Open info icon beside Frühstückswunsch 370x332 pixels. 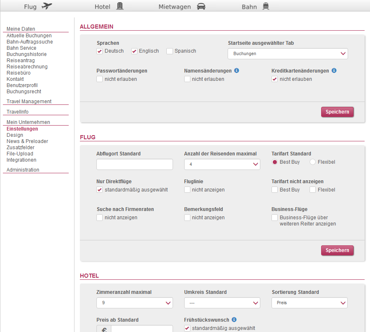[234, 320]
